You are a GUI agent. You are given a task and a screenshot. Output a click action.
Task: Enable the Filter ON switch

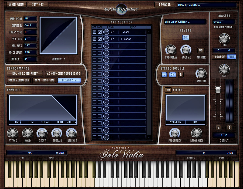pyautogui.click(x=168, y=90)
